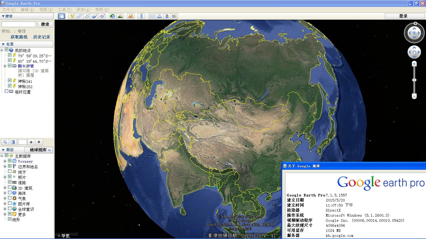Toggle the 神秘252 placemark checkbox

point(10,86)
